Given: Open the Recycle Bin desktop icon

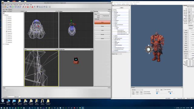Looking at the screenshot, I should (x=3, y=102).
